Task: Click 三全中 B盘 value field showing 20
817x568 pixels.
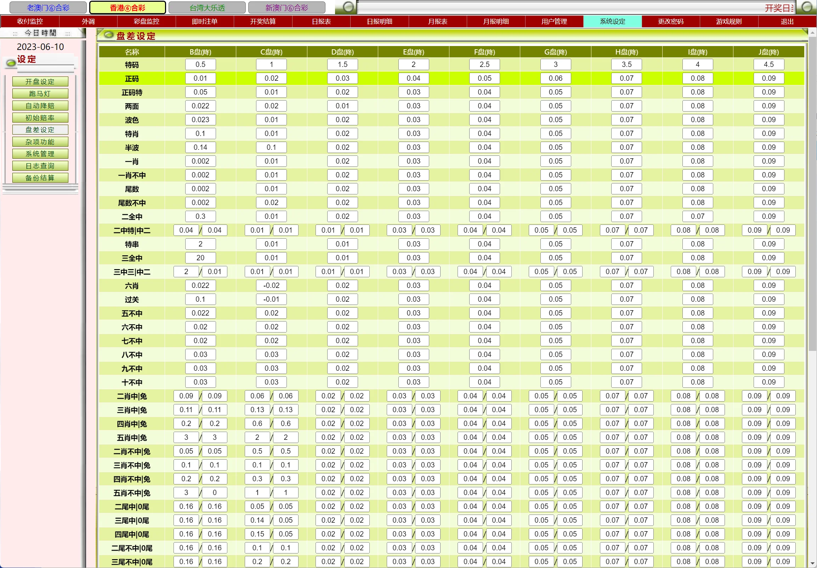Action: (x=200, y=258)
